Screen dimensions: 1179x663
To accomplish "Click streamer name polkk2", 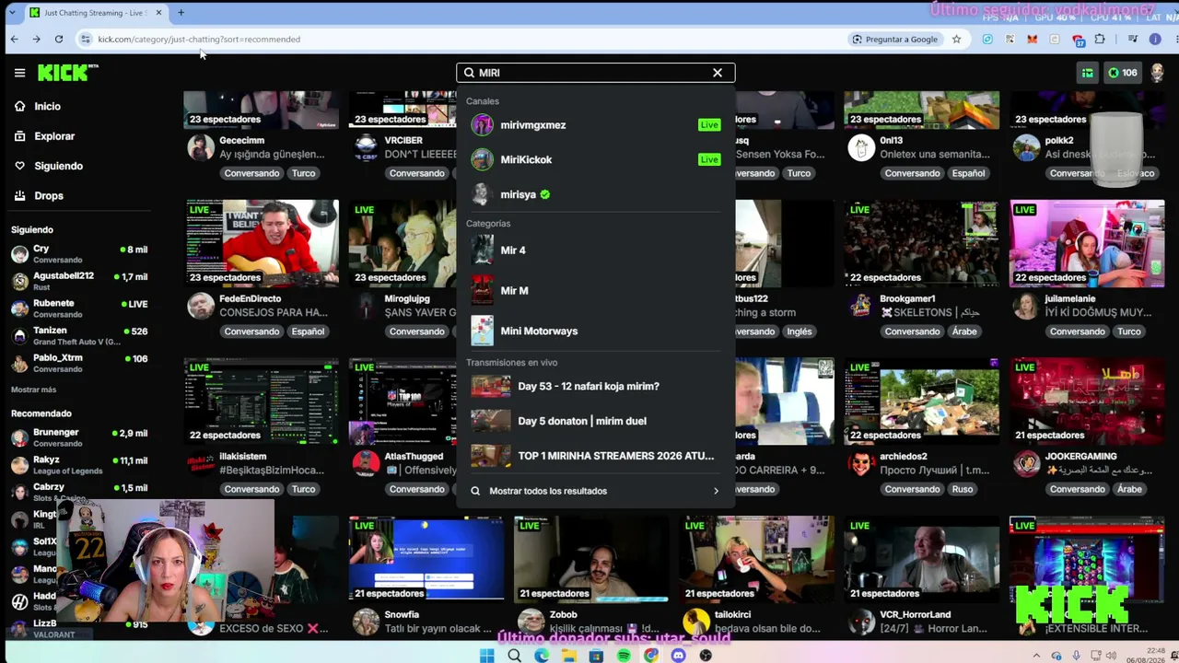I will coord(1059,141).
